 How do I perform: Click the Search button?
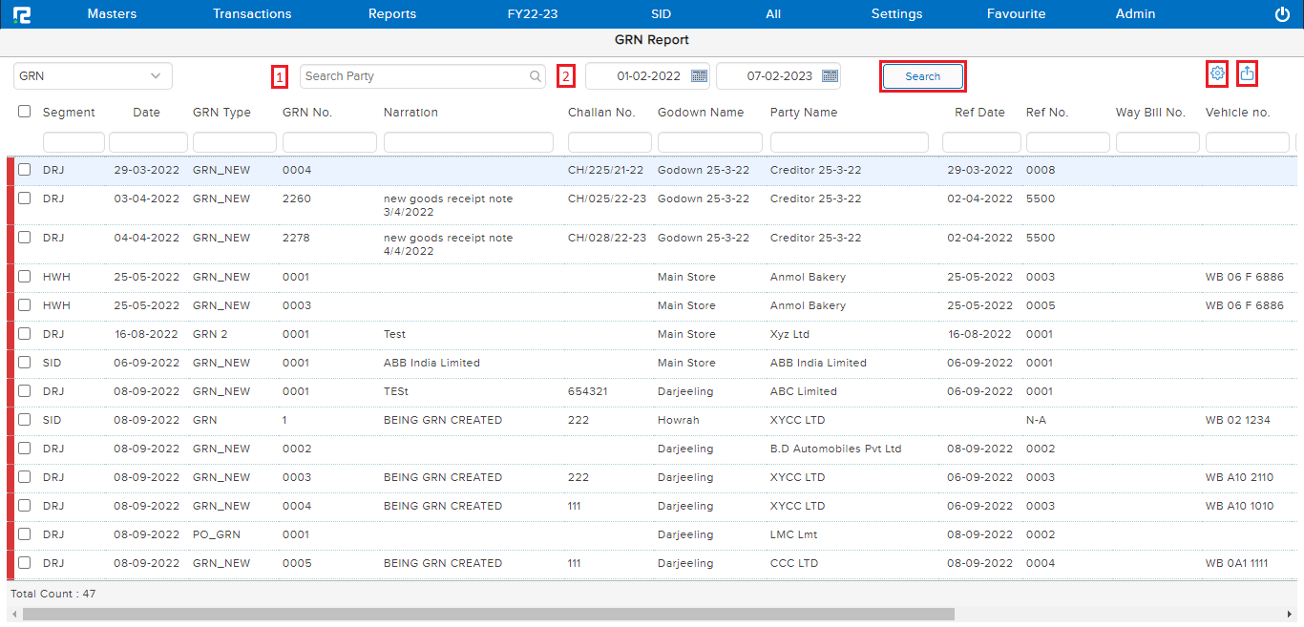(x=922, y=76)
